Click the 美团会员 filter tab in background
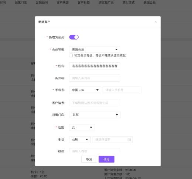 tap(150, 3)
